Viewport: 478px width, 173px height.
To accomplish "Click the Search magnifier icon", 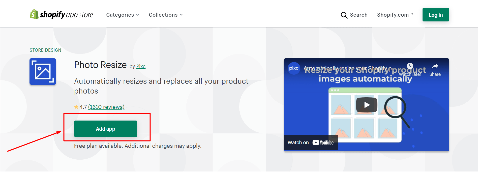I will point(344,15).
